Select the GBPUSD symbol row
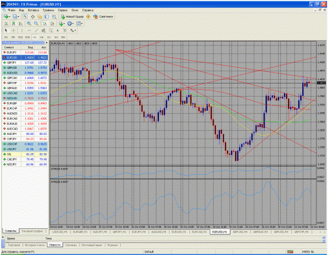The image size is (328, 255). coord(25,68)
